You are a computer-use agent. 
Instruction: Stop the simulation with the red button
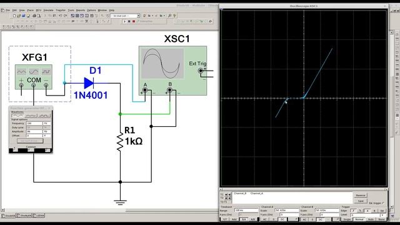coord(134,21)
